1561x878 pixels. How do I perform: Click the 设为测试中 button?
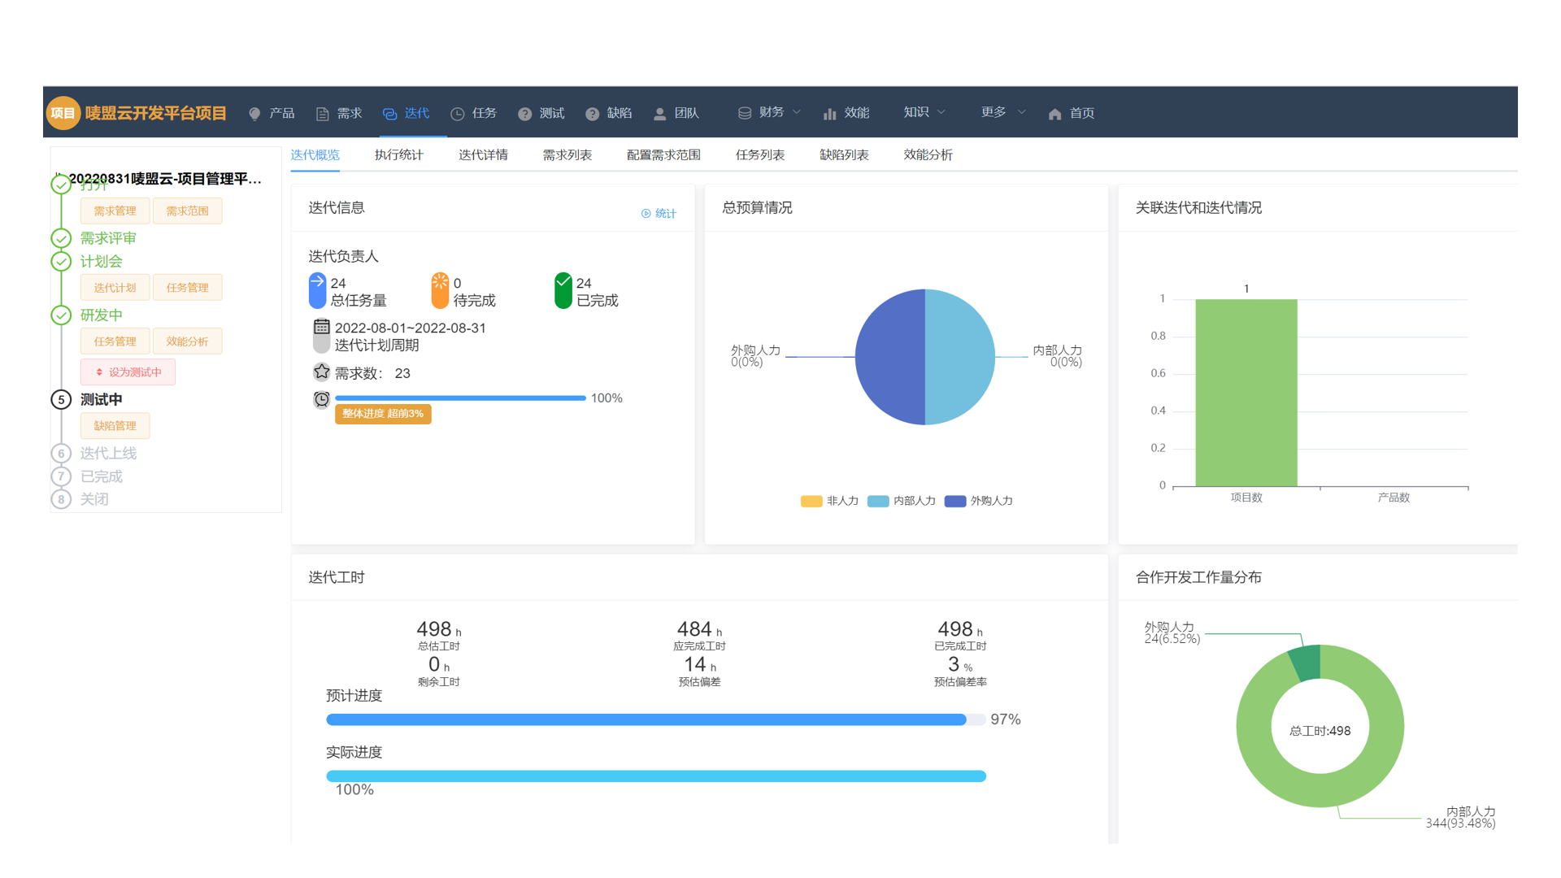(x=128, y=372)
